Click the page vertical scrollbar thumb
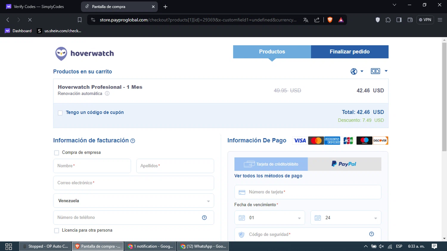 coord(444,97)
